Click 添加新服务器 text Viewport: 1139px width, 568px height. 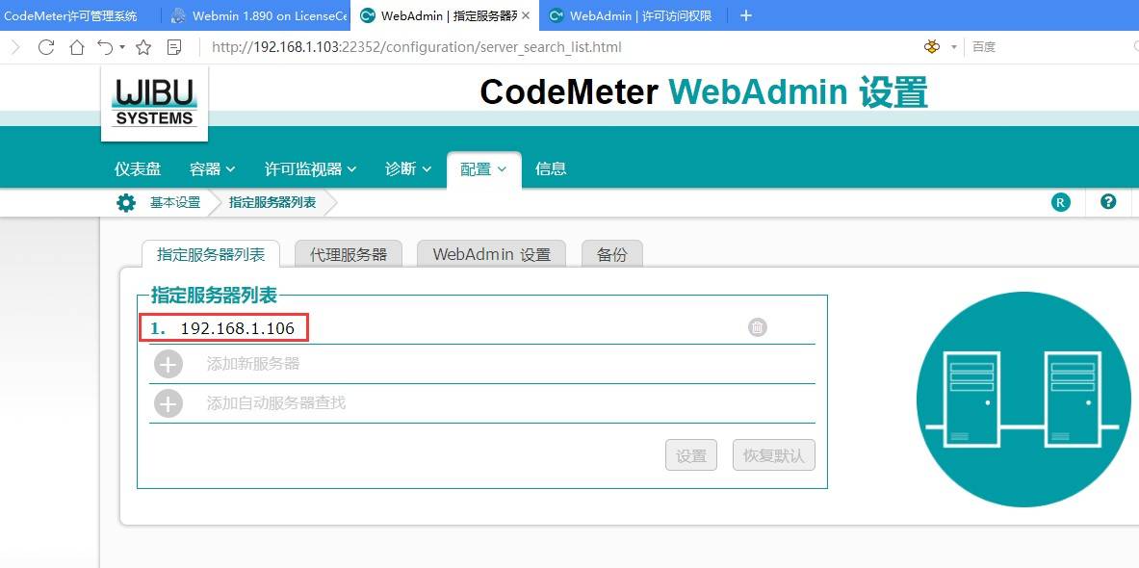click(253, 364)
